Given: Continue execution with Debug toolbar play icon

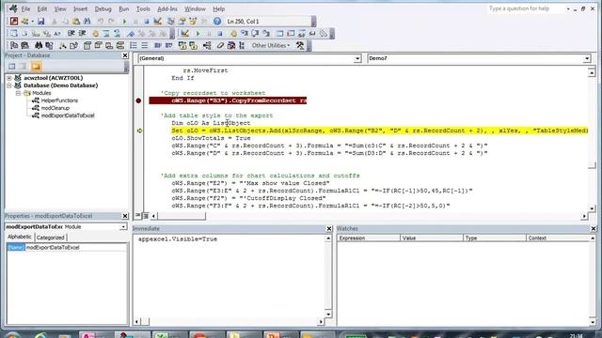Looking at the screenshot, I should pos(198,34).
